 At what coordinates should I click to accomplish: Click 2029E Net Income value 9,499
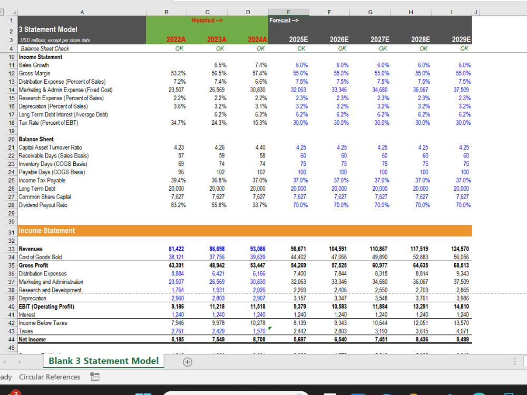click(463, 339)
